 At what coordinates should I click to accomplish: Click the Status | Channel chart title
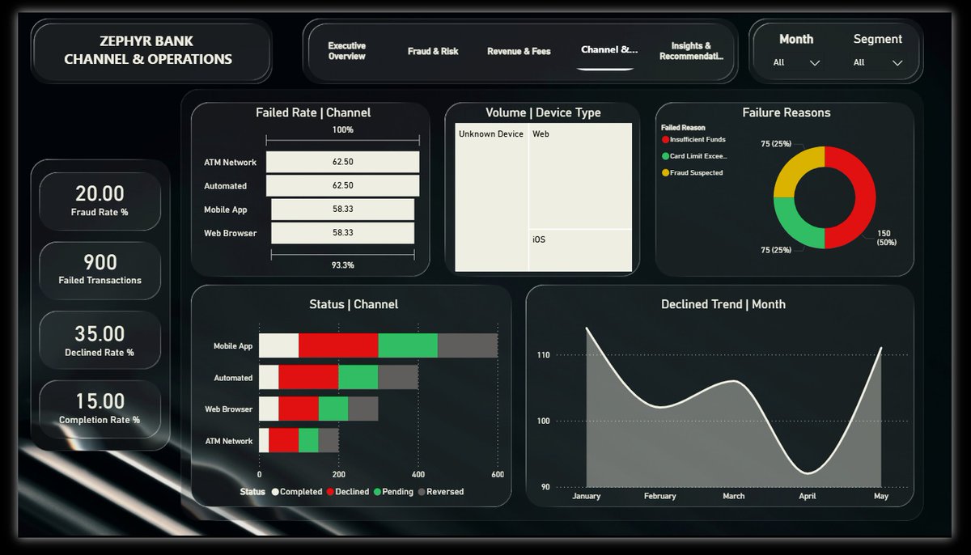point(354,304)
